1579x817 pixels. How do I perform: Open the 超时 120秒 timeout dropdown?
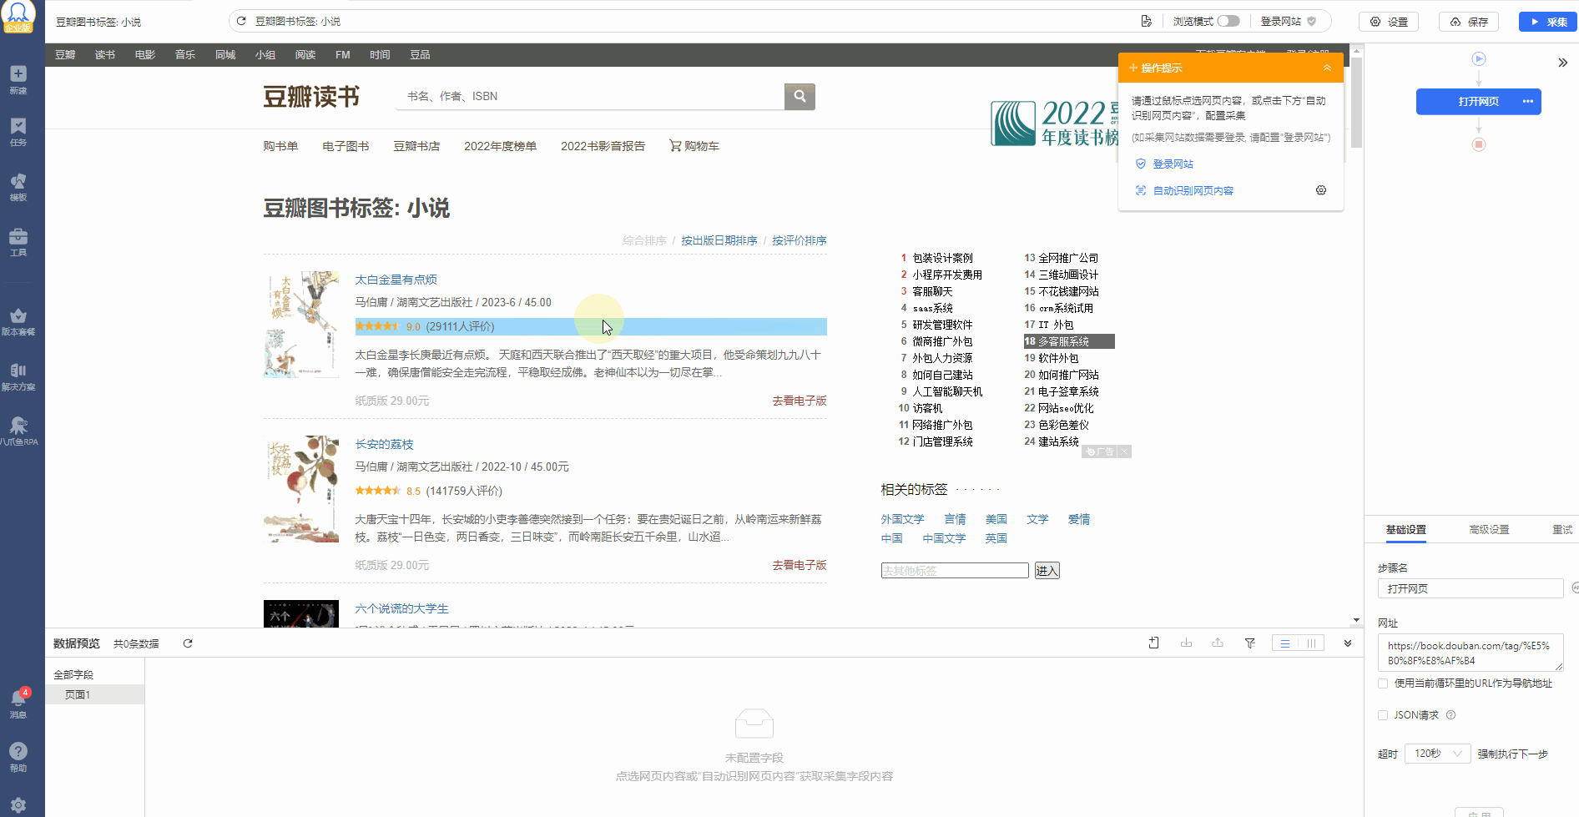pos(1438,754)
